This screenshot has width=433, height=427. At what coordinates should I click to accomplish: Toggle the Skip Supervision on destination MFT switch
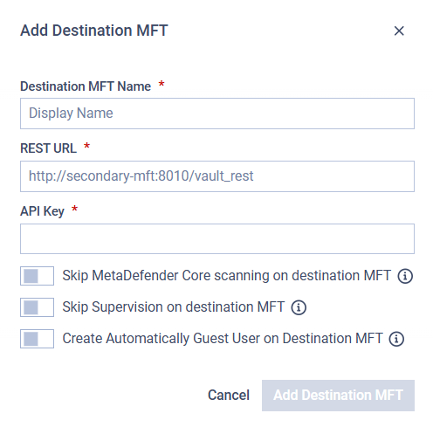click(37, 307)
